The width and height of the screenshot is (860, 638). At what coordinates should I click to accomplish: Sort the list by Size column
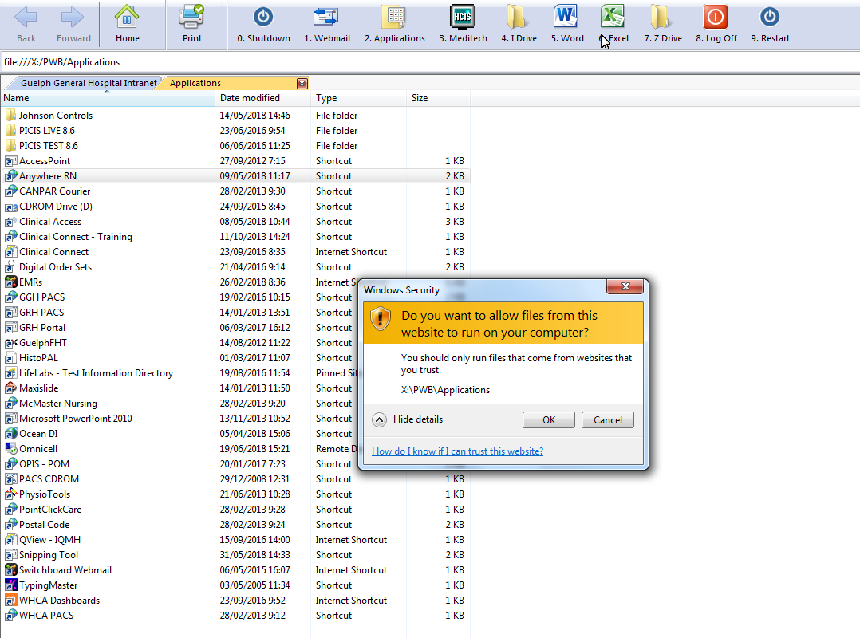[x=438, y=98]
